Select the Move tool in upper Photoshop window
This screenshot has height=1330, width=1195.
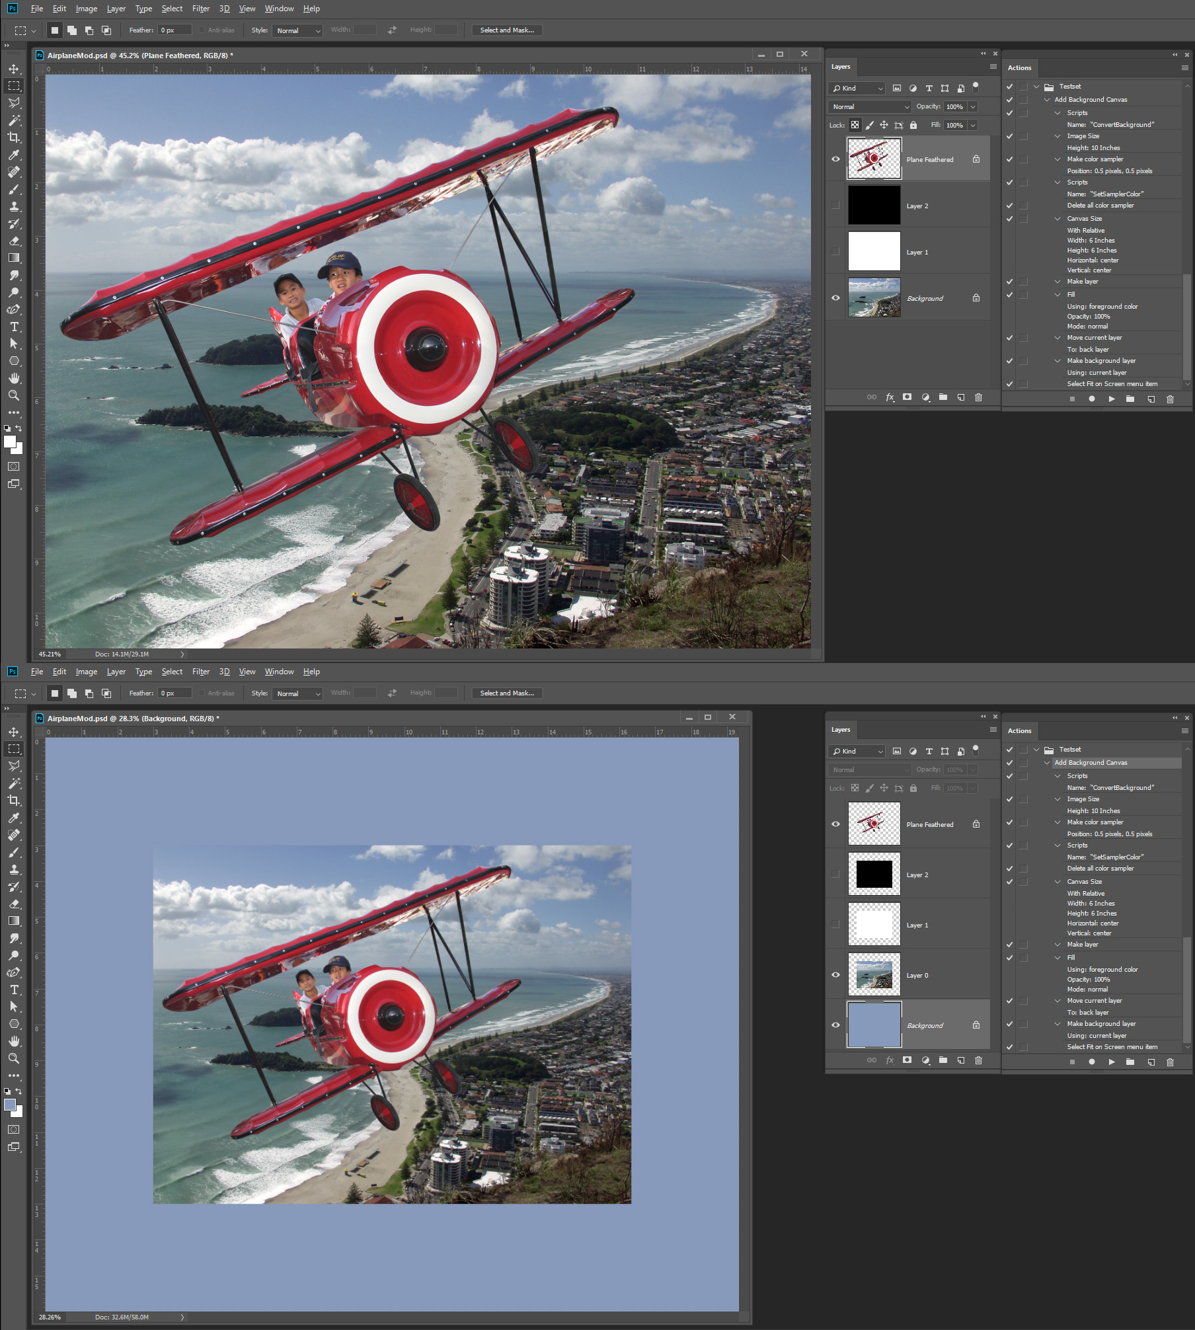[x=14, y=69]
